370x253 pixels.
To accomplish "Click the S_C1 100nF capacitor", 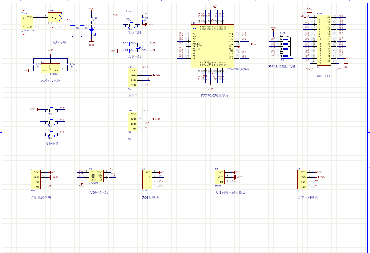I will click(x=72, y=26).
